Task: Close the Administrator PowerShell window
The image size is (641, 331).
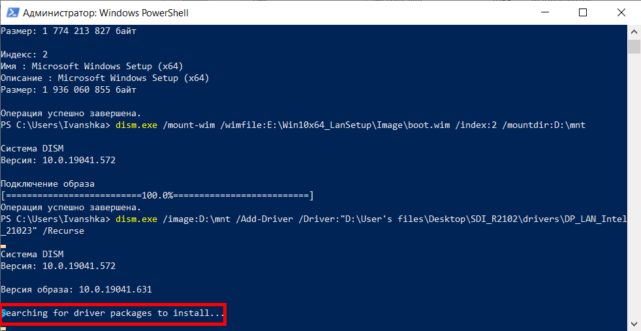Action: [x=621, y=12]
